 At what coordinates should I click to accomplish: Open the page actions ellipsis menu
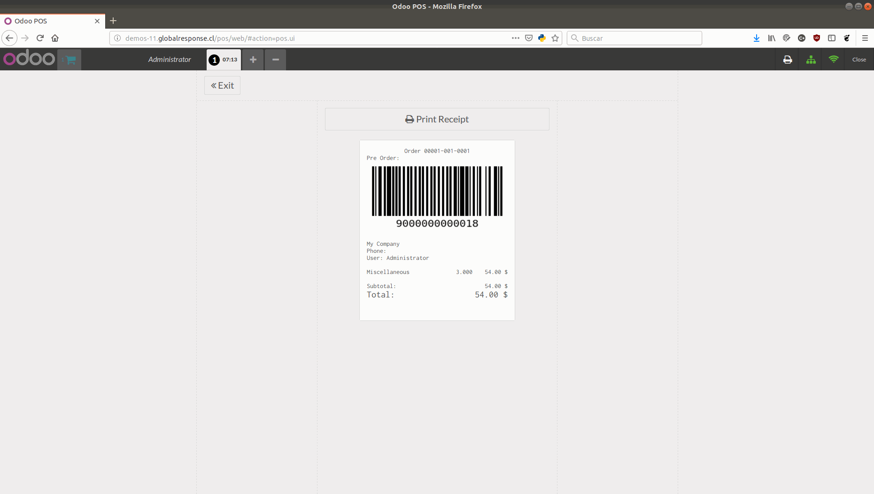(515, 38)
